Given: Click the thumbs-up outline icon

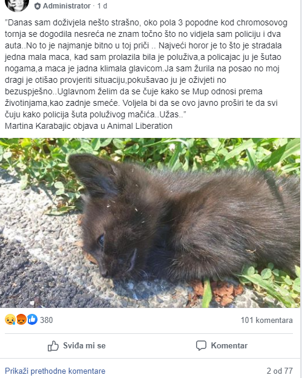Looking at the screenshot, I should 53,346.
